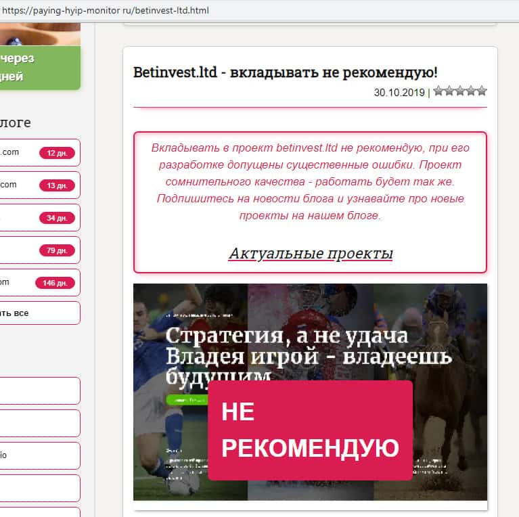Click the sidebar 'ть все' button

40,313
